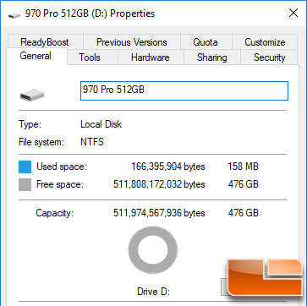
Task: Click the large drive icon beside the name field
Action: tap(32, 95)
